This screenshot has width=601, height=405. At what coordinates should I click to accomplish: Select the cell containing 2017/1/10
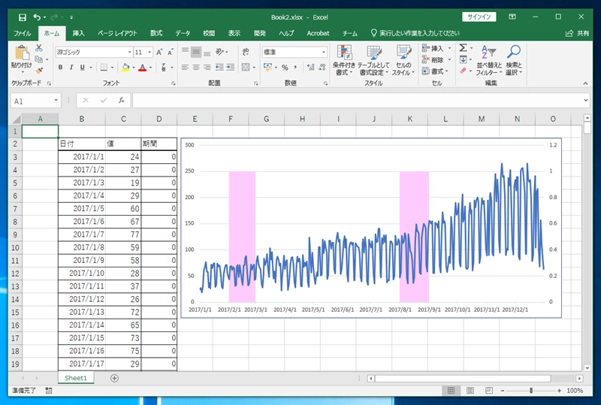[82, 274]
